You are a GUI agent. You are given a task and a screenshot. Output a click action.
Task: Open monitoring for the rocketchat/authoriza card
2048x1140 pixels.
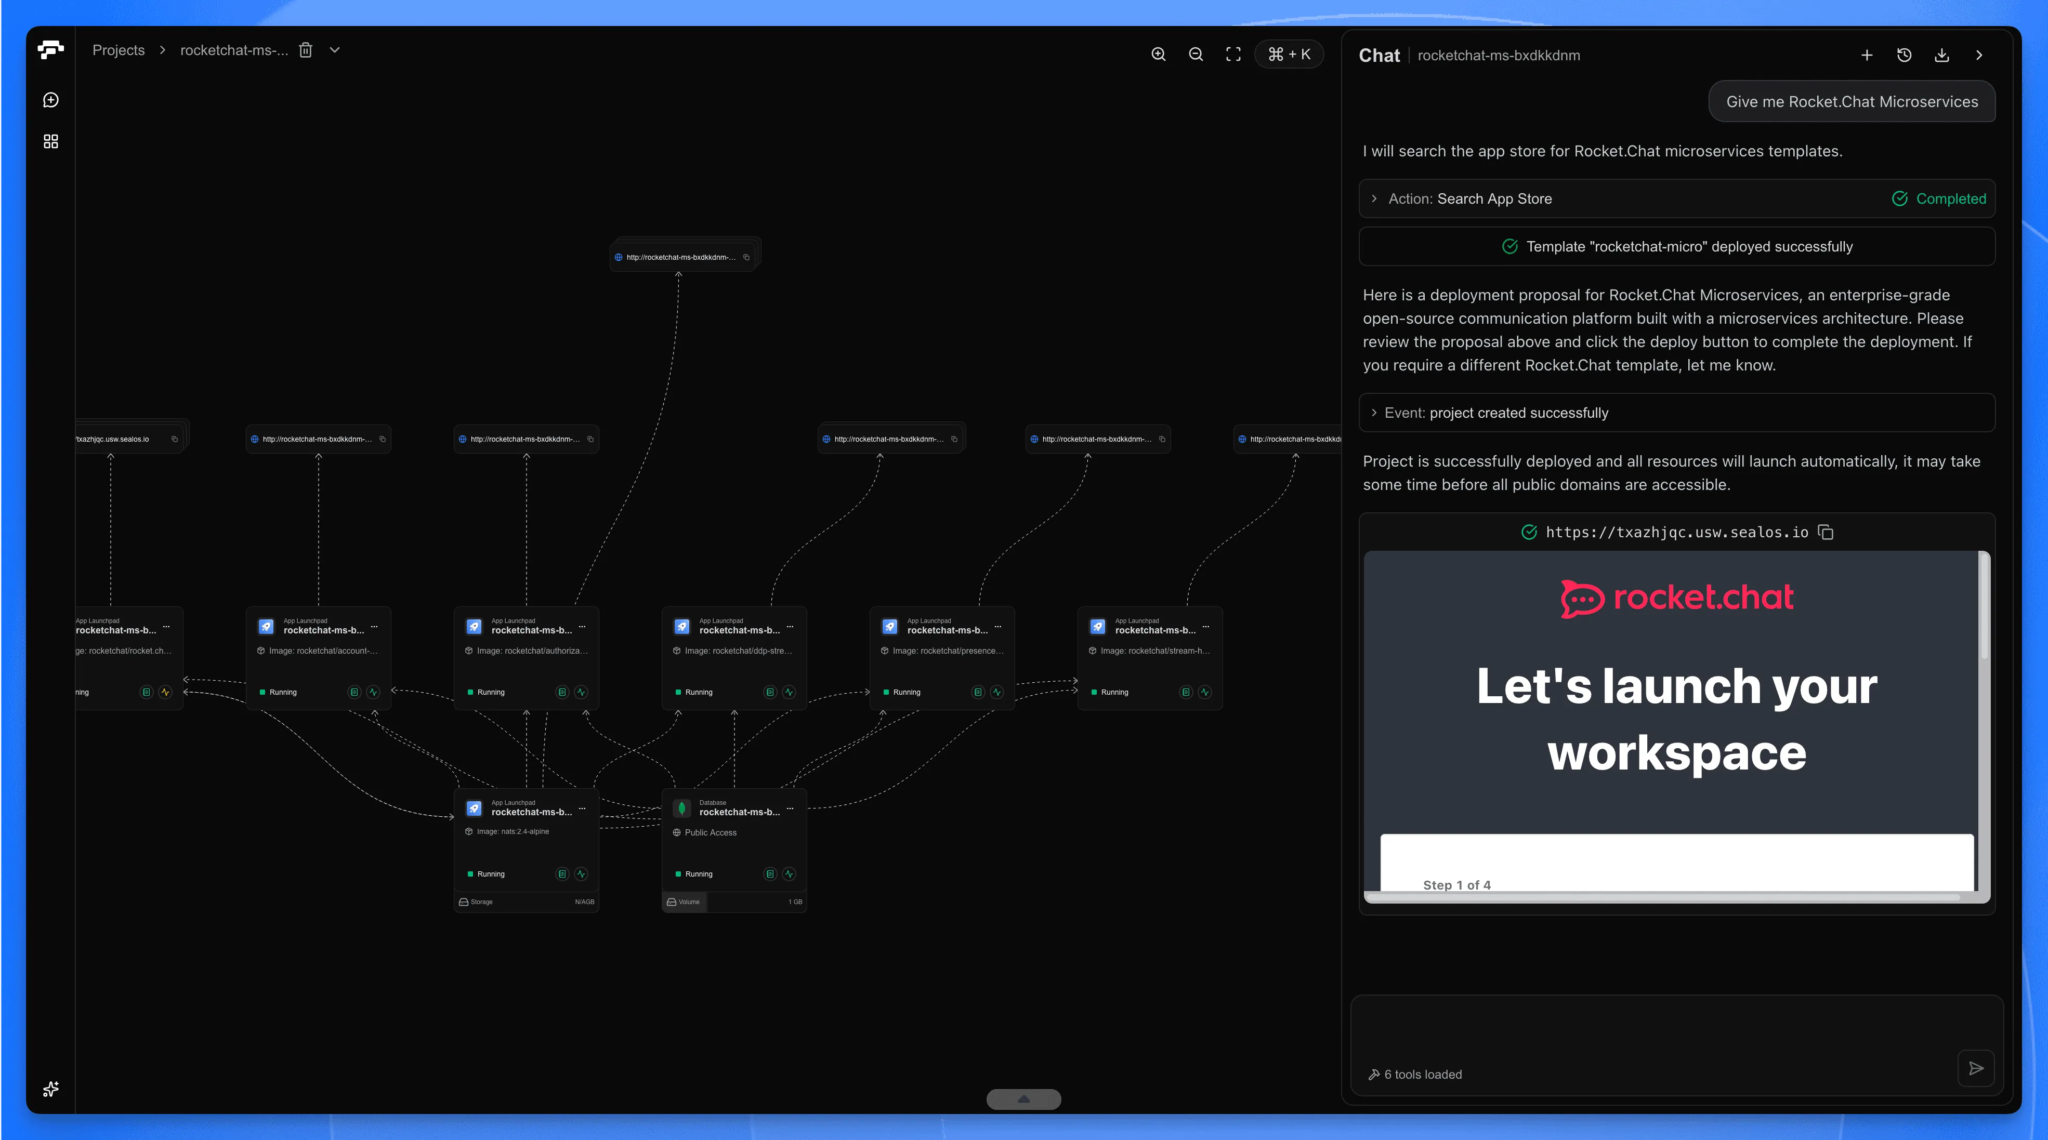[x=581, y=693]
